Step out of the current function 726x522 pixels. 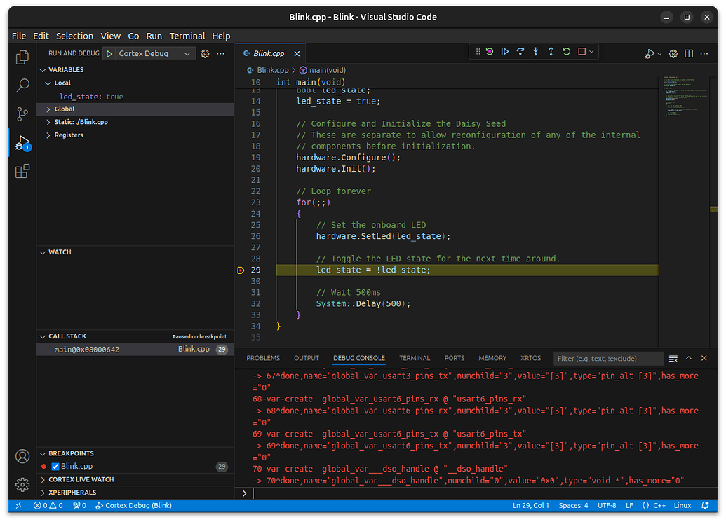(x=551, y=52)
